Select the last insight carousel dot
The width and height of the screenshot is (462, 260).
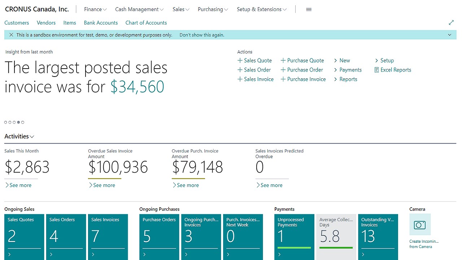[23, 122]
